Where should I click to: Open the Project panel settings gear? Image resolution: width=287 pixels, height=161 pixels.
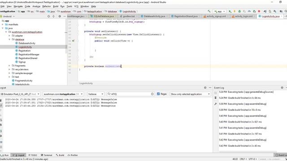pos(60,16)
